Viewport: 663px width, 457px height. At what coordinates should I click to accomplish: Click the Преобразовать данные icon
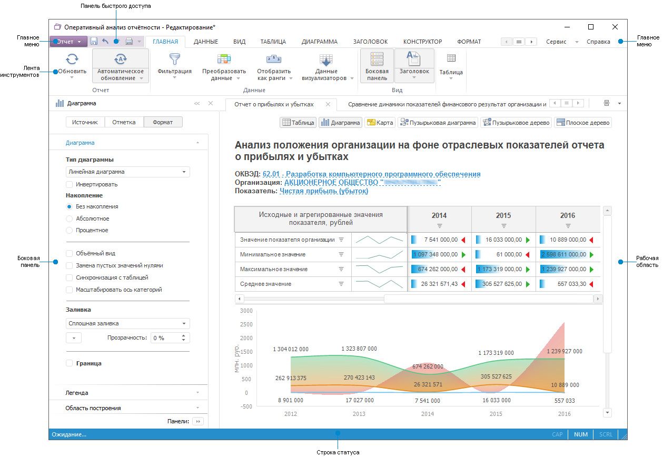[x=224, y=59]
